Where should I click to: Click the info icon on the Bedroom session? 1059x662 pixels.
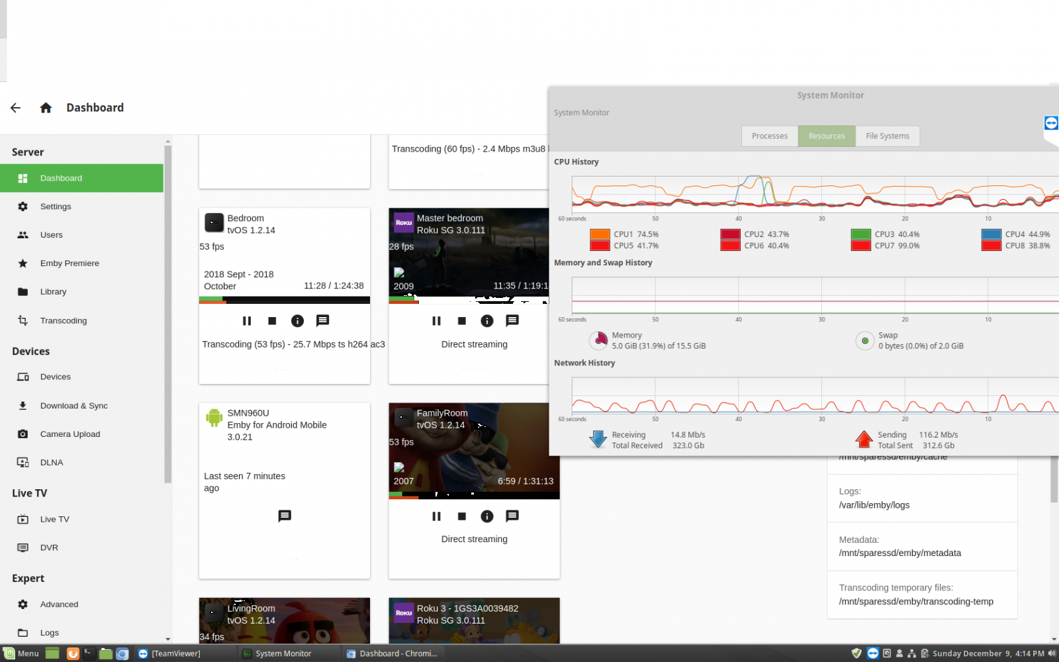coord(297,321)
